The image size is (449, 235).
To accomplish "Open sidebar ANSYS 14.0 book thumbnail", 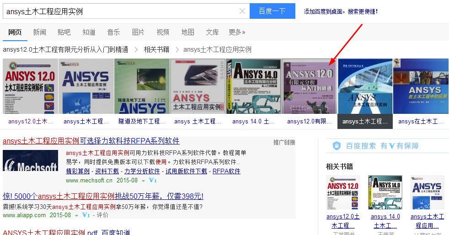I will (x=385, y=192).
